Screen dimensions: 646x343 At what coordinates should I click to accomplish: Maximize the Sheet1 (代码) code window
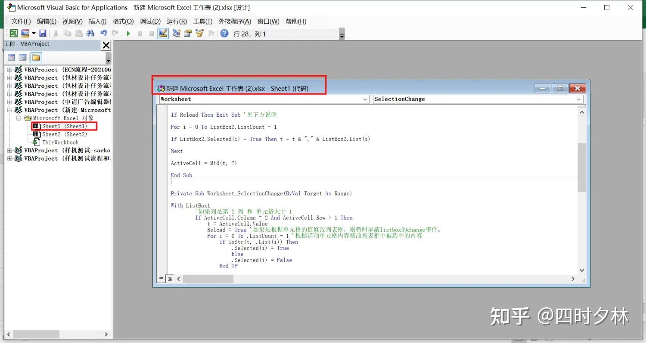tap(560, 88)
